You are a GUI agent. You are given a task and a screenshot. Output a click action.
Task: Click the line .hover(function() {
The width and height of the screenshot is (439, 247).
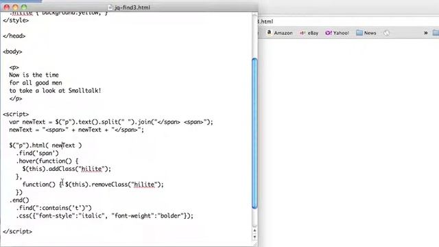pyautogui.click(x=47, y=161)
